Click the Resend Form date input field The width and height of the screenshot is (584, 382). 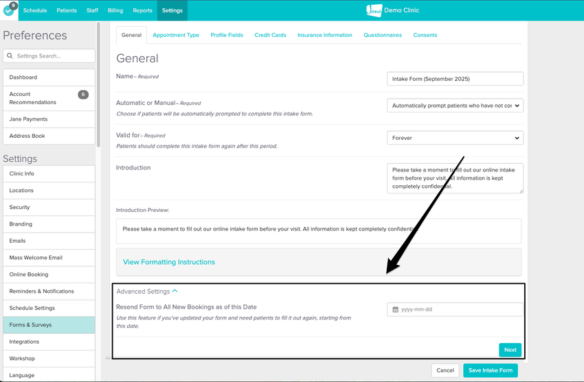coord(455,309)
